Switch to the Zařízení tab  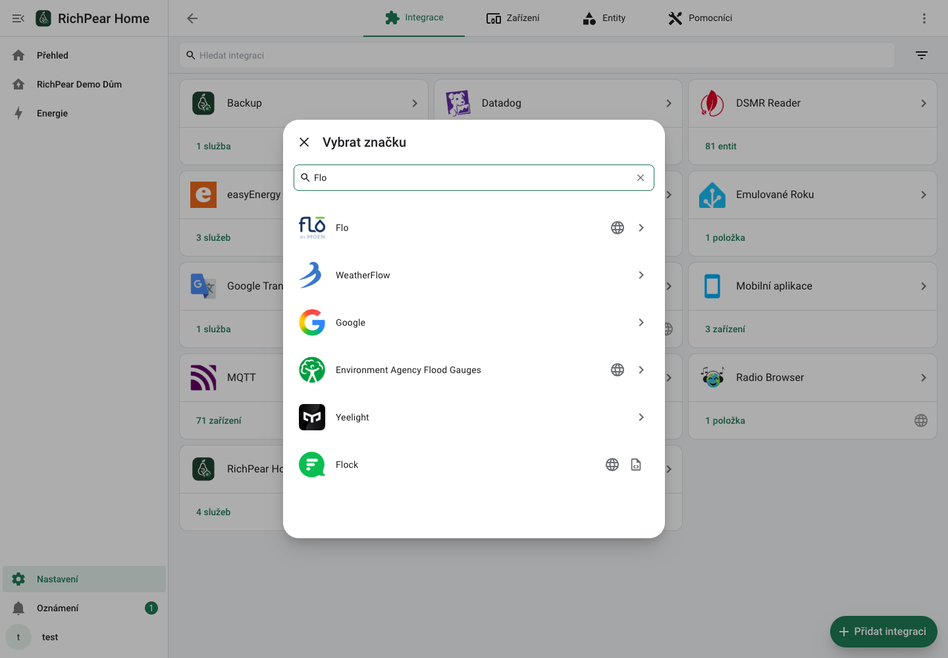(x=513, y=18)
